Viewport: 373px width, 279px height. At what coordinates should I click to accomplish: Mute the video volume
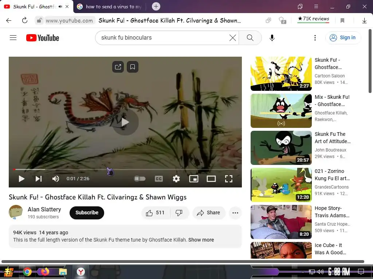pyautogui.click(x=56, y=179)
